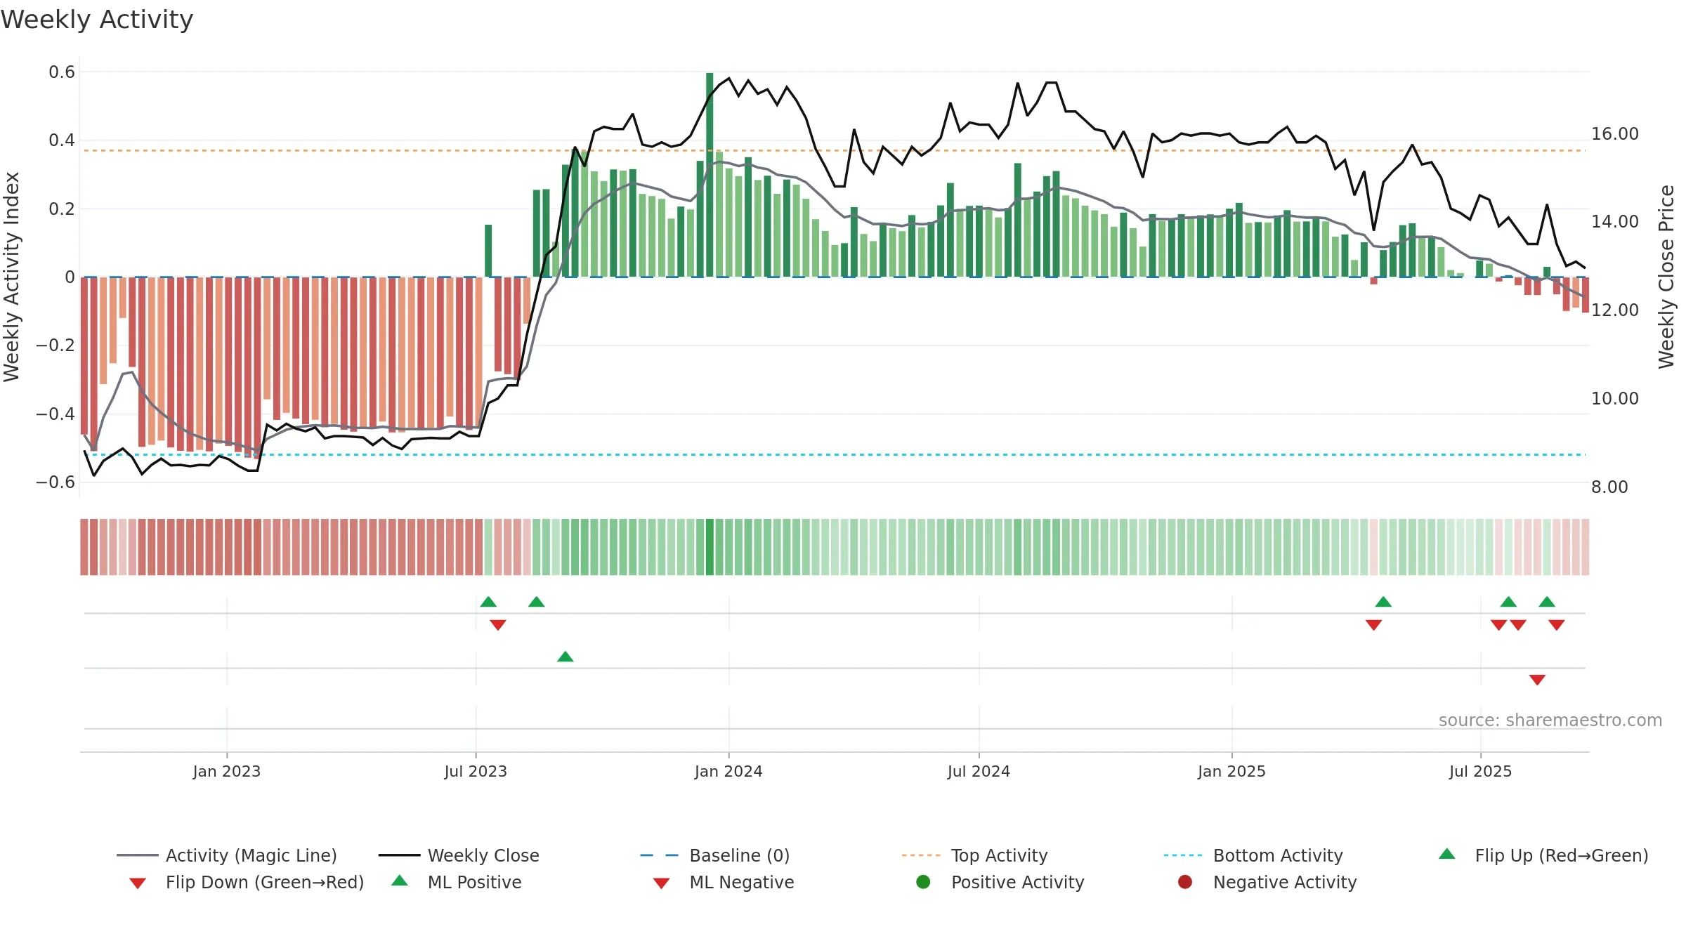Toggle the ML Positive legend entry
Image resolution: width=1686 pixels, height=948 pixels.
[457, 882]
